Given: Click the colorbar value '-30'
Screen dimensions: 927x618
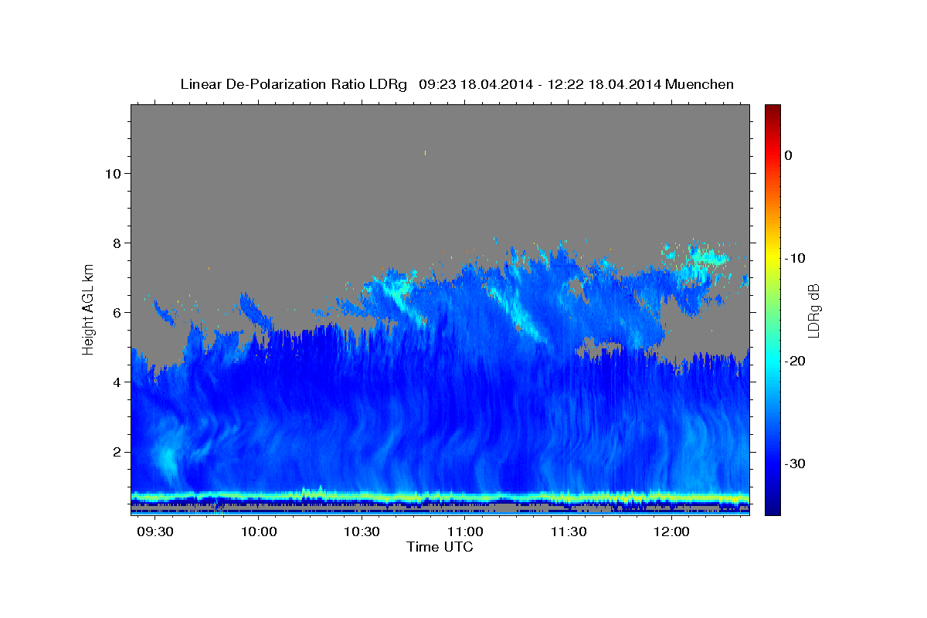Looking at the screenshot, I should point(794,463).
